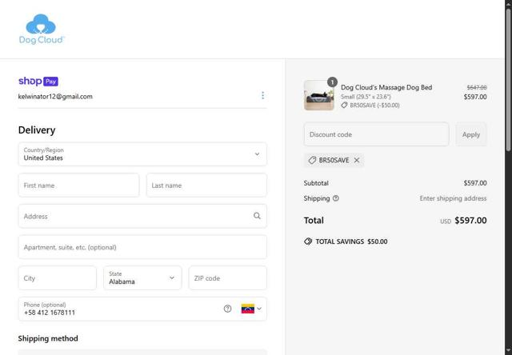Click the Dog Cloud logo
Screen dimensions: 512x355
[42, 29]
